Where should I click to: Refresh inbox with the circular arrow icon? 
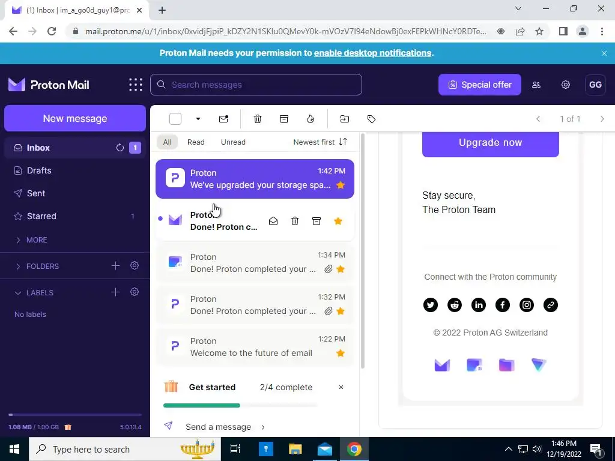tap(120, 148)
